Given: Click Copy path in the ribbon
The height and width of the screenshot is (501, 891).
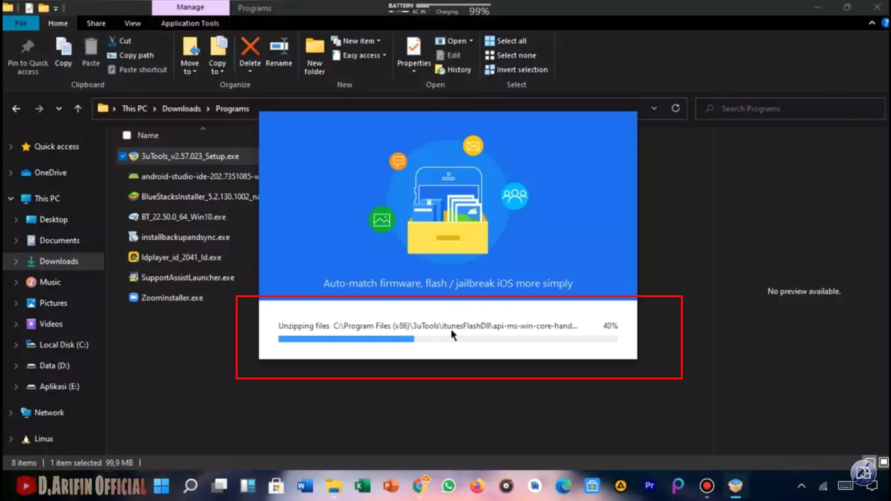Looking at the screenshot, I should [131, 56].
